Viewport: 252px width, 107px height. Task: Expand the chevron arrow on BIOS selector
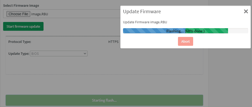[x=85, y=53]
